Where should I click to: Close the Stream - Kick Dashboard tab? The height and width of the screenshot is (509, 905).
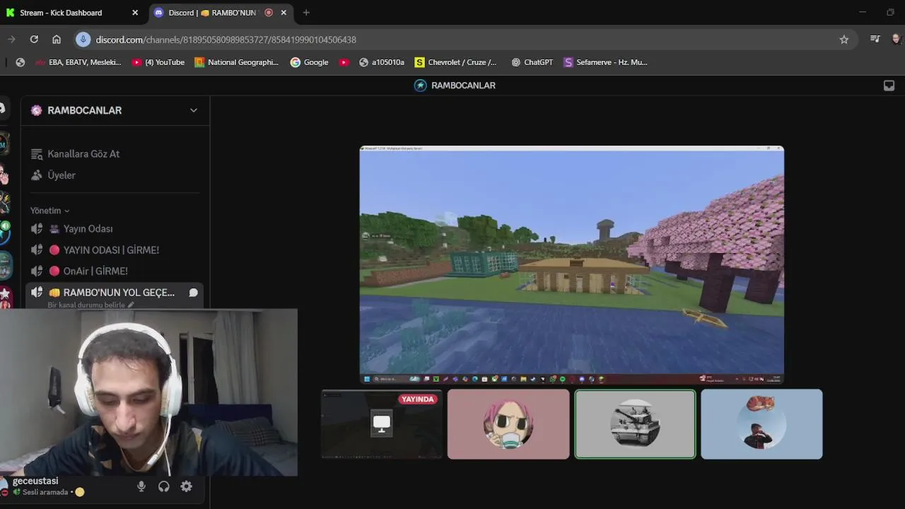(135, 13)
